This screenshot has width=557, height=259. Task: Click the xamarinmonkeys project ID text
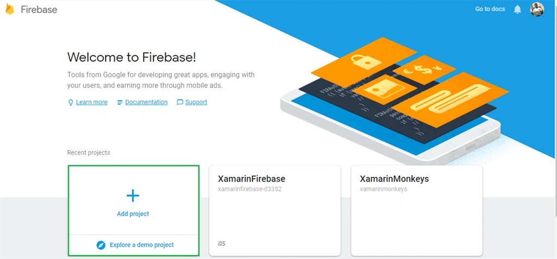point(383,189)
